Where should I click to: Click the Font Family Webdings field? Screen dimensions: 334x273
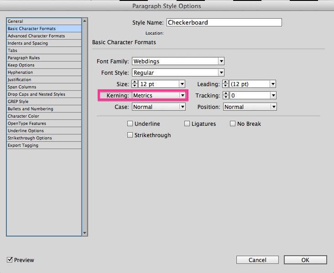[175, 61]
